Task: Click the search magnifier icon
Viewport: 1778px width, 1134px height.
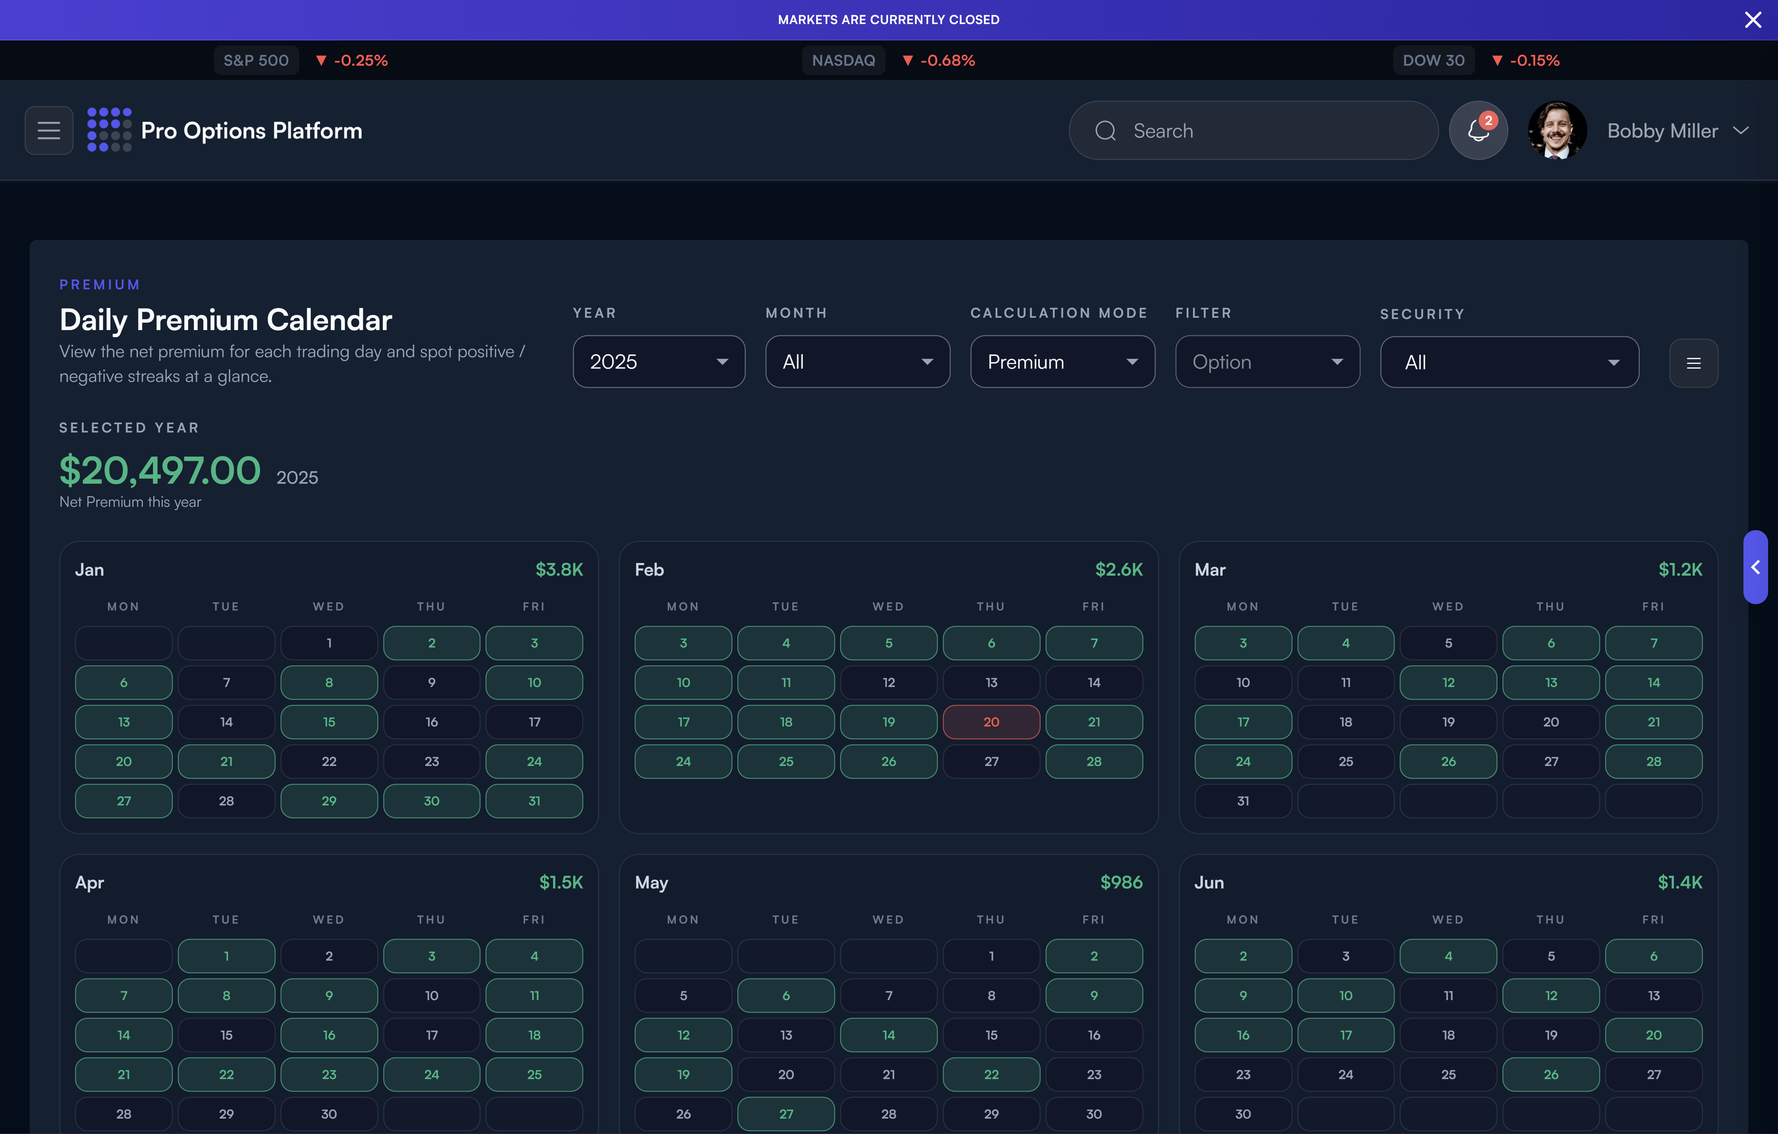Action: [x=1105, y=130]
